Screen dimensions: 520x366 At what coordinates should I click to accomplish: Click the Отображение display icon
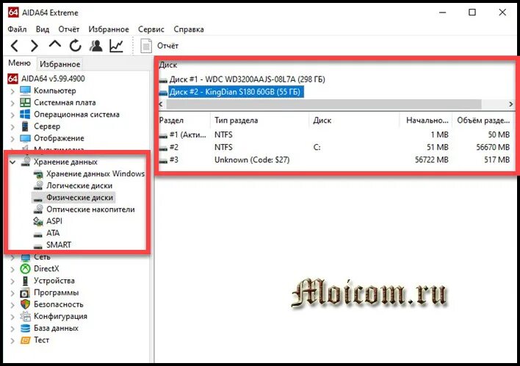pyautogui.click(x=25, y=138)
